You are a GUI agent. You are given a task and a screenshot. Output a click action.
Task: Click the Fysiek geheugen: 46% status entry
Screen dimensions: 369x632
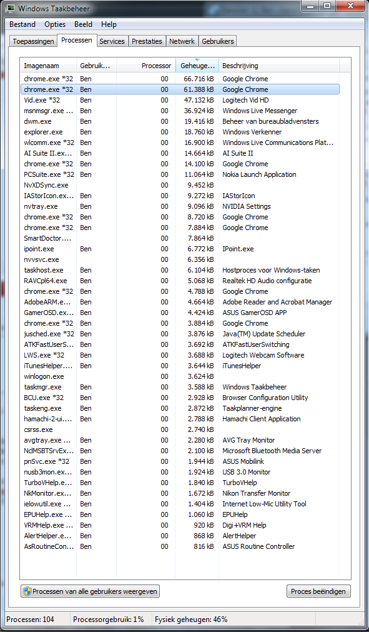[x=191, y=619]
